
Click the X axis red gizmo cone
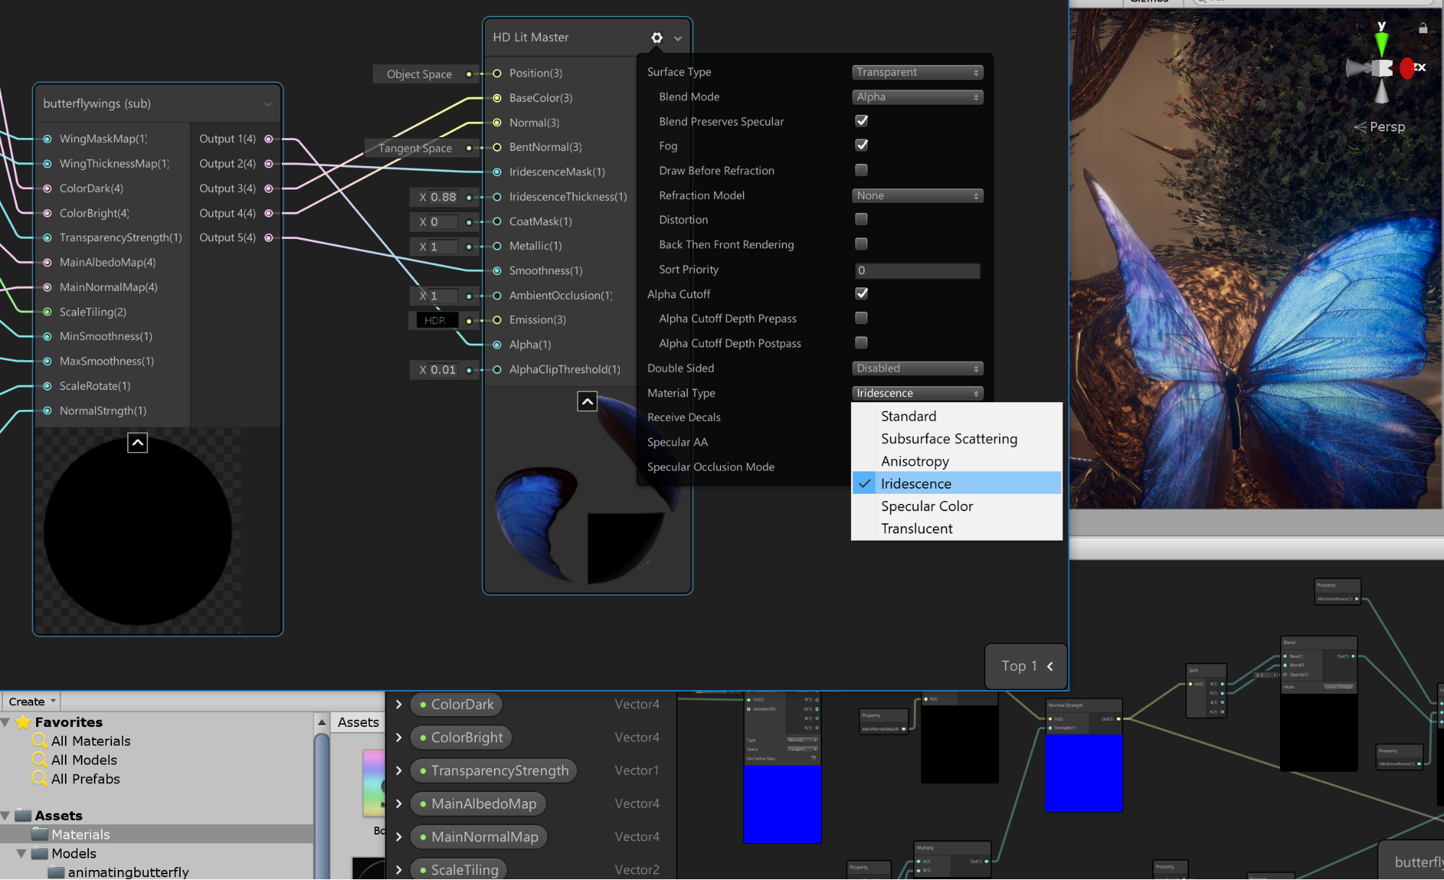coord(1406,69)
